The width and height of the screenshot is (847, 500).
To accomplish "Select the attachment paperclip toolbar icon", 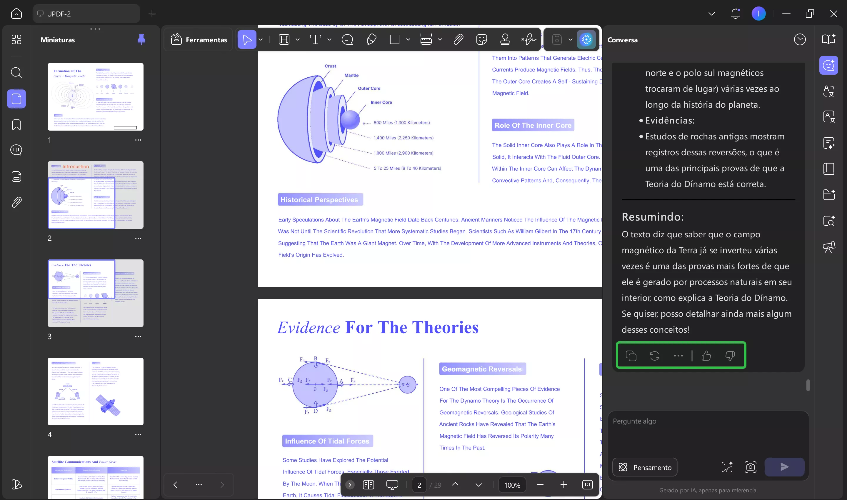I will tap(458, 40).
